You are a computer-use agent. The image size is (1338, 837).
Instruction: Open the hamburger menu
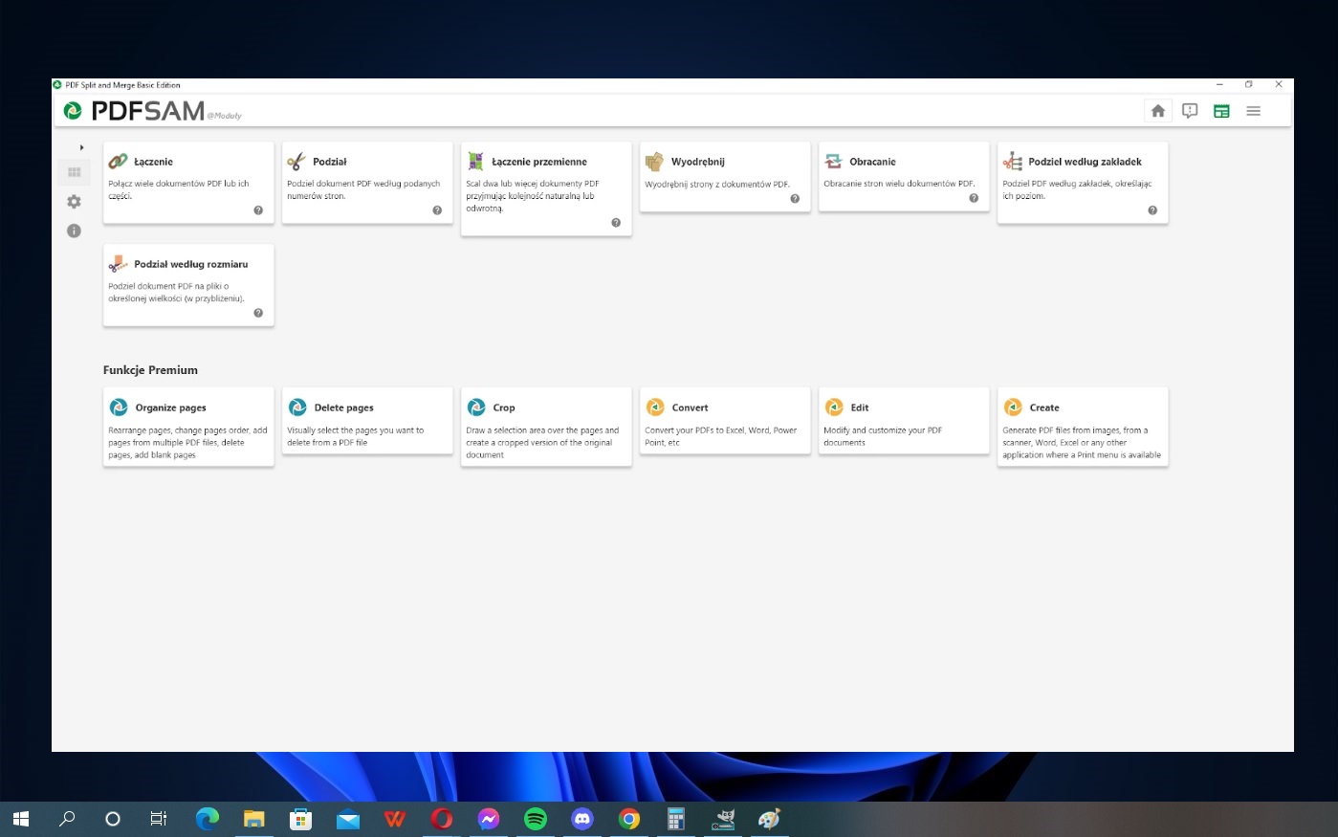[x=1253, y=111]
